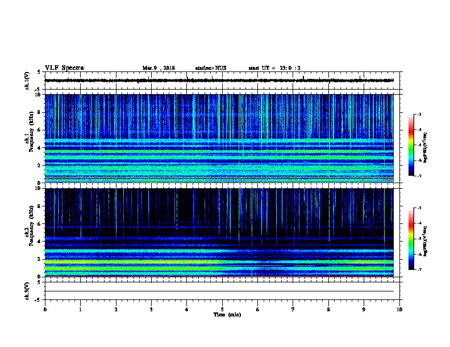Viewport: 450px width, 347px height.
Task: Click the '-7' value on ch.2 colorbar
Action: click(419, 269)
